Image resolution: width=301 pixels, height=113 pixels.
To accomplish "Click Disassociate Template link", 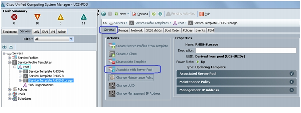I will click(131, 62).
